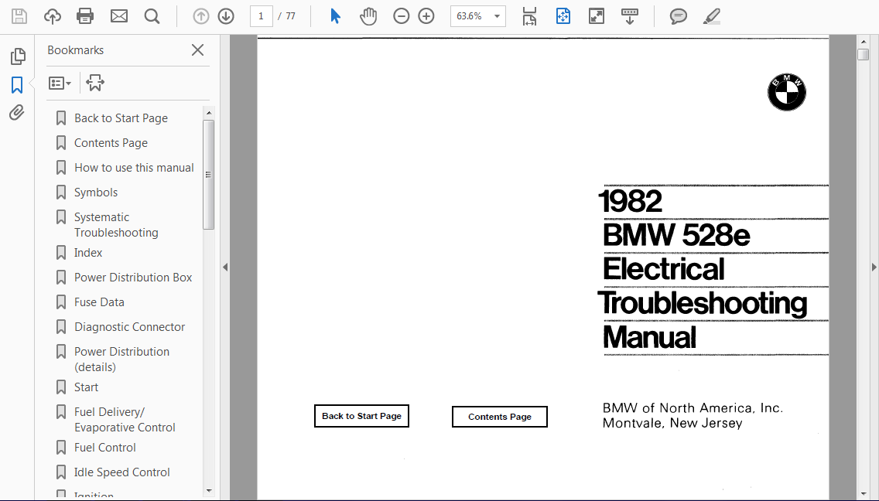Viewport: 879px width, 501px height.
Task: Open Attachments paperclip panel
Action: [17, 113]
